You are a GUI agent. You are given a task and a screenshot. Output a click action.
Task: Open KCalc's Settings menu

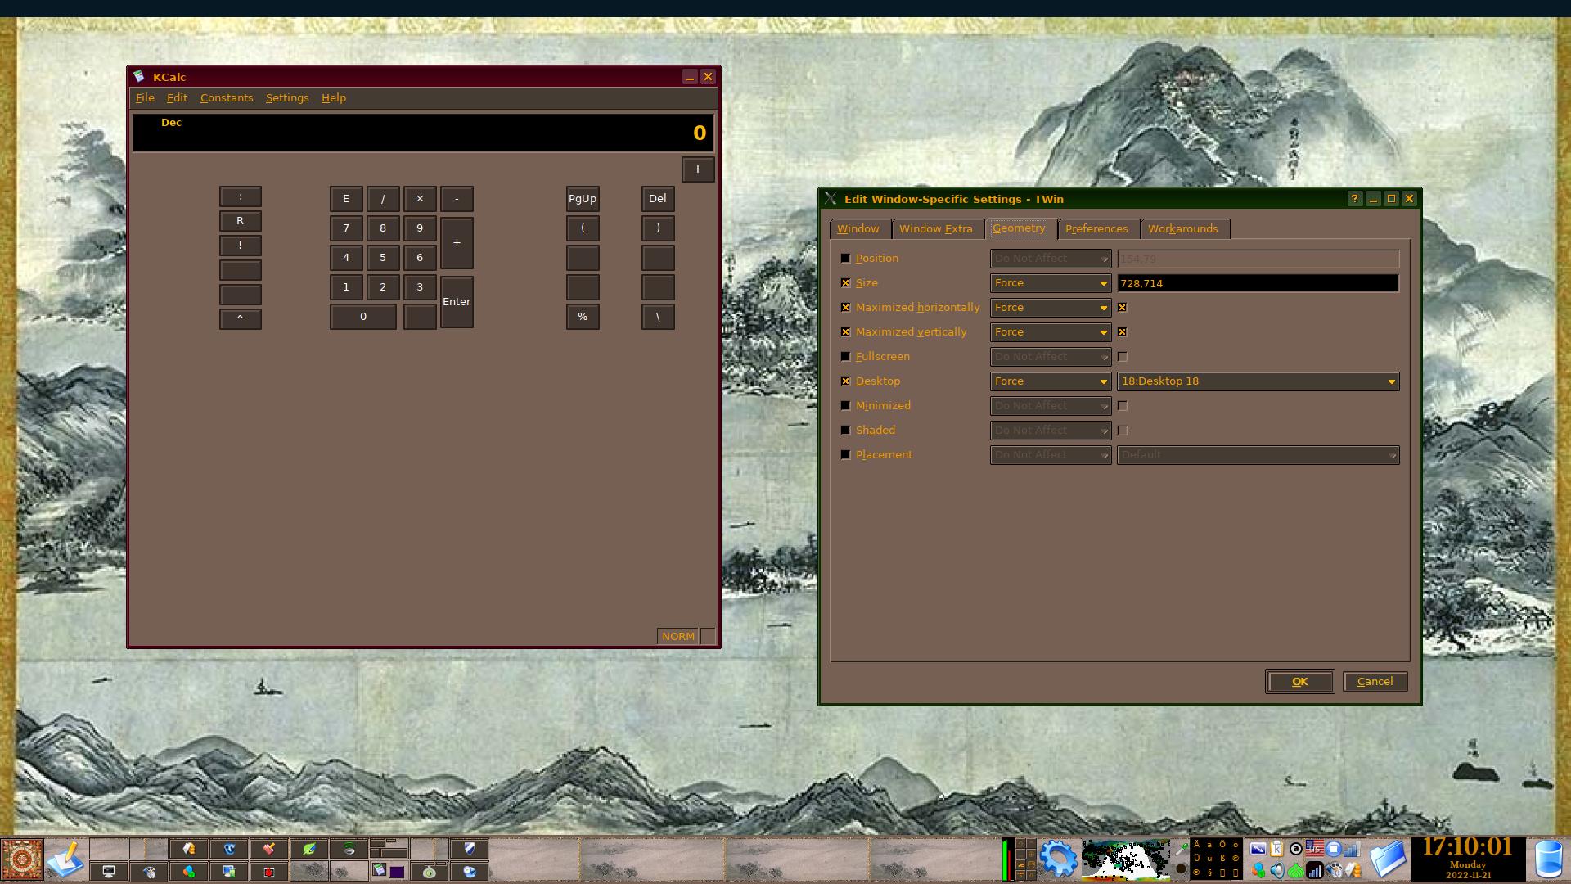(287, 97)
